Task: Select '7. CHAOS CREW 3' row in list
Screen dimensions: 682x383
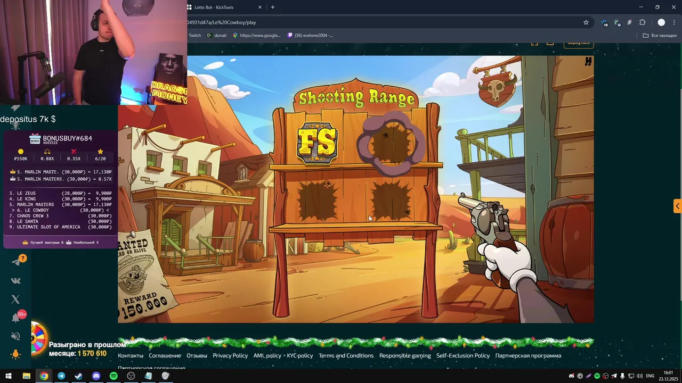Action: pyautogui.click(x=60, y=216)
